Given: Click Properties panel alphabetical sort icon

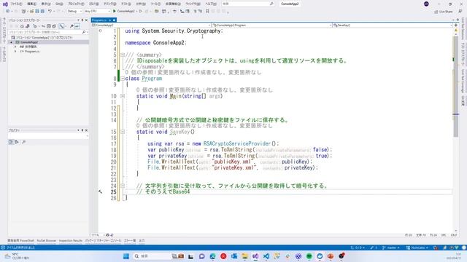Looking at the screenshot, I should coord(17,142).
